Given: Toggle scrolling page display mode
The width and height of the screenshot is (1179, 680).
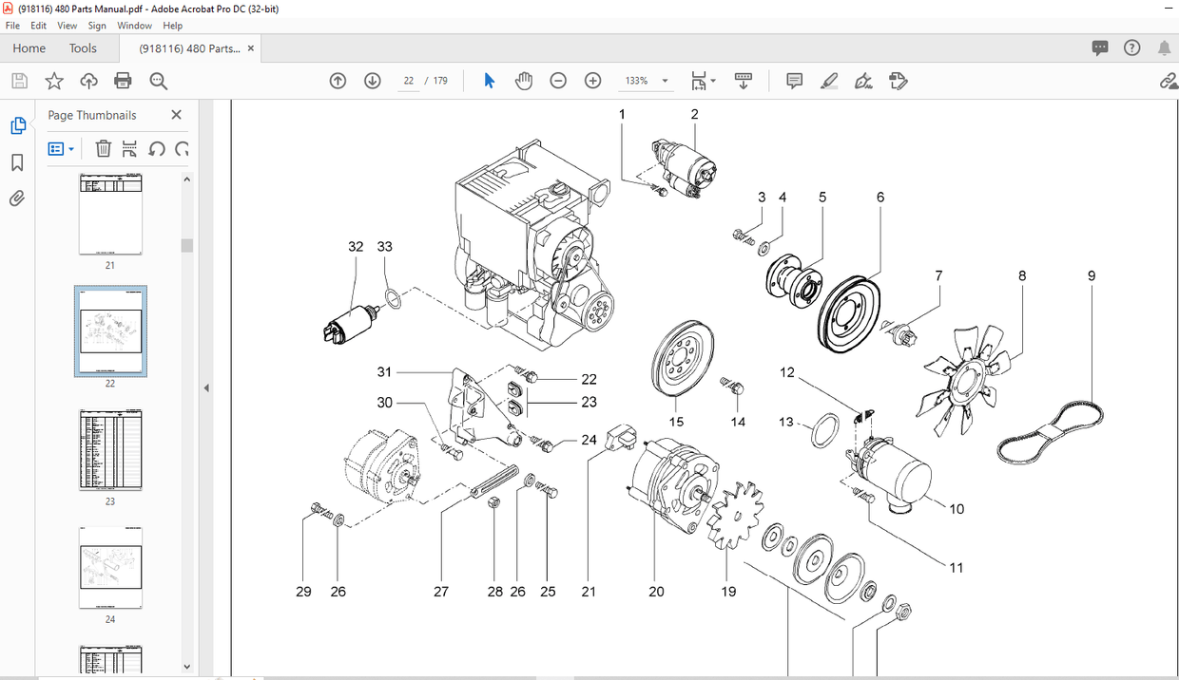Looking at the screenshot, I should tap(743, 81).
